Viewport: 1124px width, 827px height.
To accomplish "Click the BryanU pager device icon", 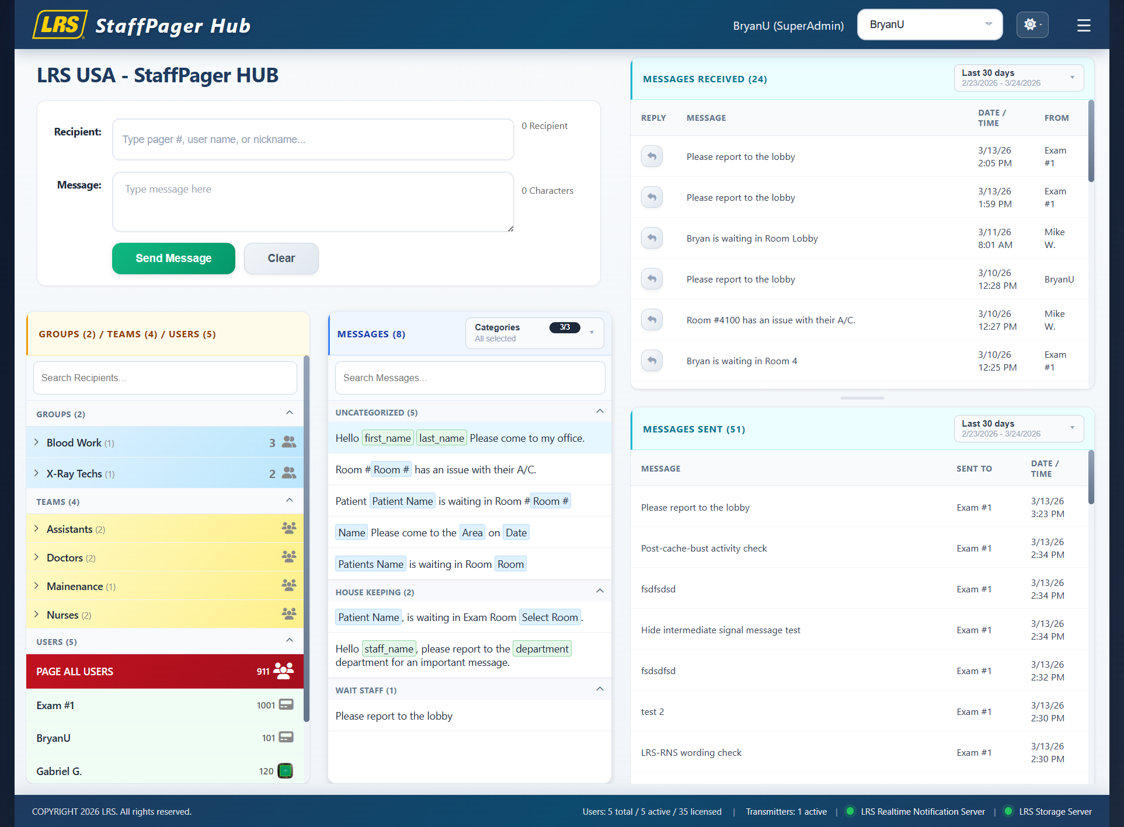I will (286, 737).
